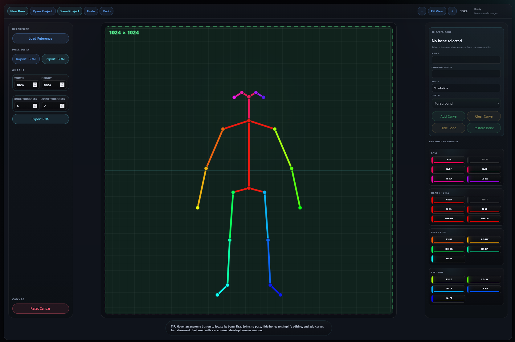Image resolution: width=515 pixels, height=342 pixels.
Task: Click Save Project
Action: [70, 11]
